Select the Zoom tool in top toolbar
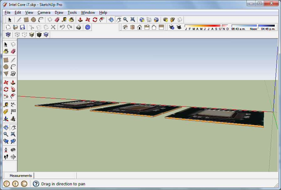Image resolution: width=281 pixels, height=190 pixels. pos(125,20)
